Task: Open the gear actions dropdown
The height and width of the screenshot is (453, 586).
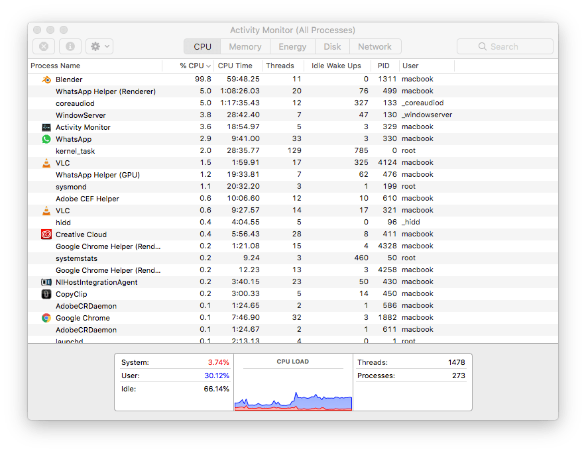Action: (x=99, y=46)
